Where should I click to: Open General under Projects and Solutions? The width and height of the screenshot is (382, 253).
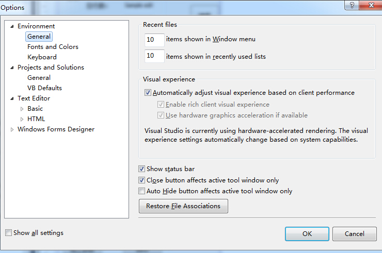click(39, 78)
